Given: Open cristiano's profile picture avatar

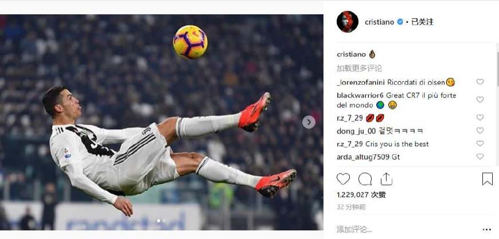Looking at the screenshot, I should [348, 22].
